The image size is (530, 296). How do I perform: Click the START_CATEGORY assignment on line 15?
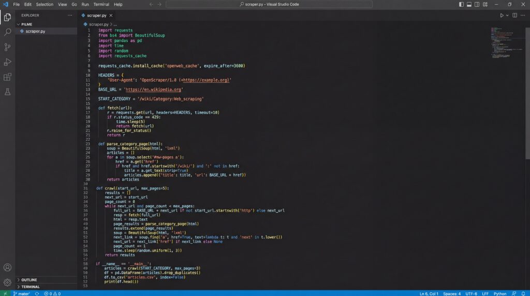[x=151, y=99]
